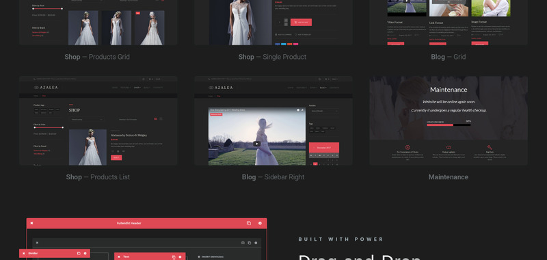Click the inner row duplicate icon

[x=249, y=243]
